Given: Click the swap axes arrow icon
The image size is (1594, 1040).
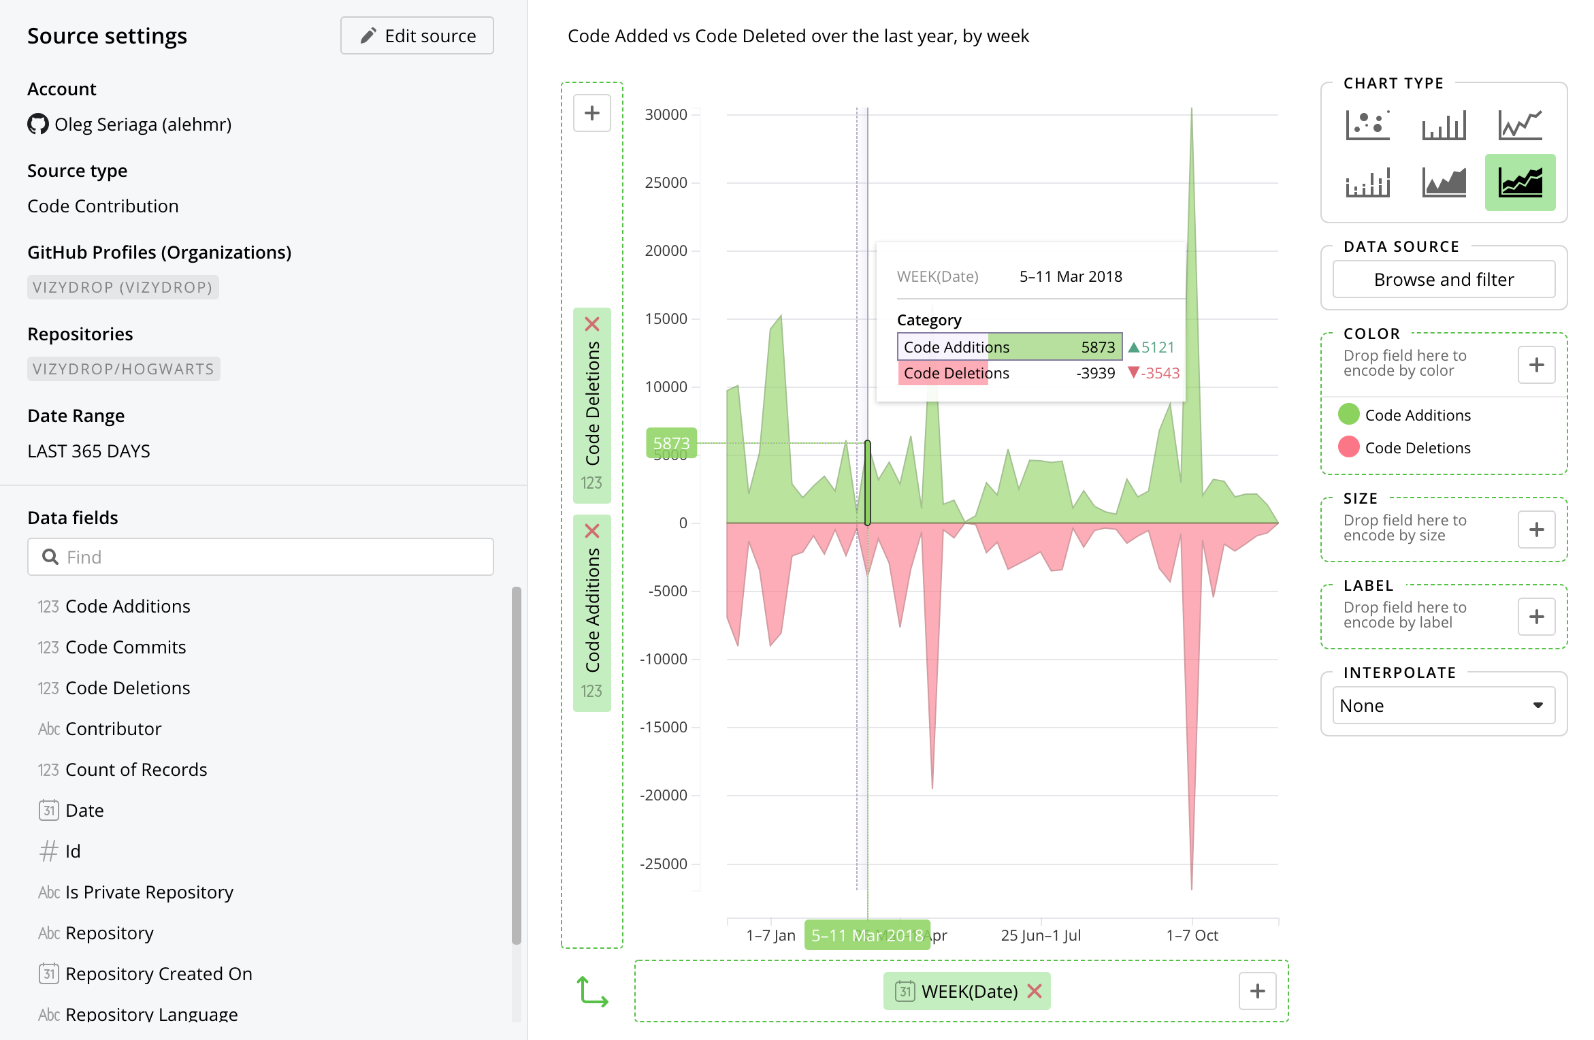Looking at the screenshot, I should pyautogui.click(x=592, y=992).
